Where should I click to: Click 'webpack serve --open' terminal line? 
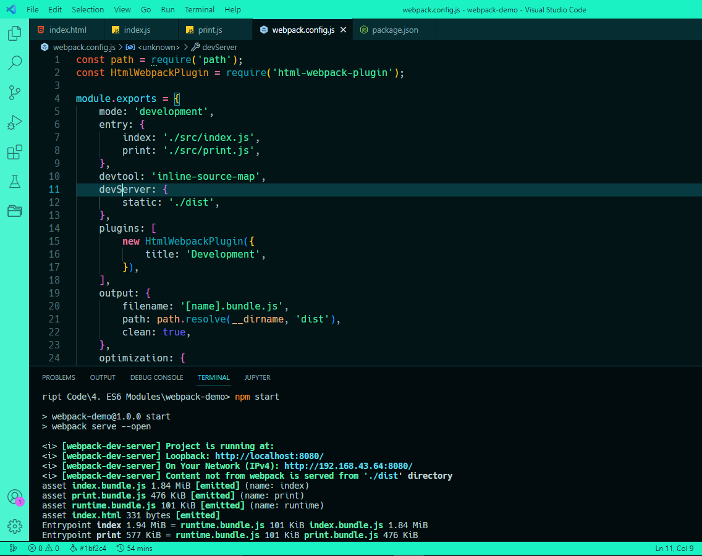click(101, 426)
